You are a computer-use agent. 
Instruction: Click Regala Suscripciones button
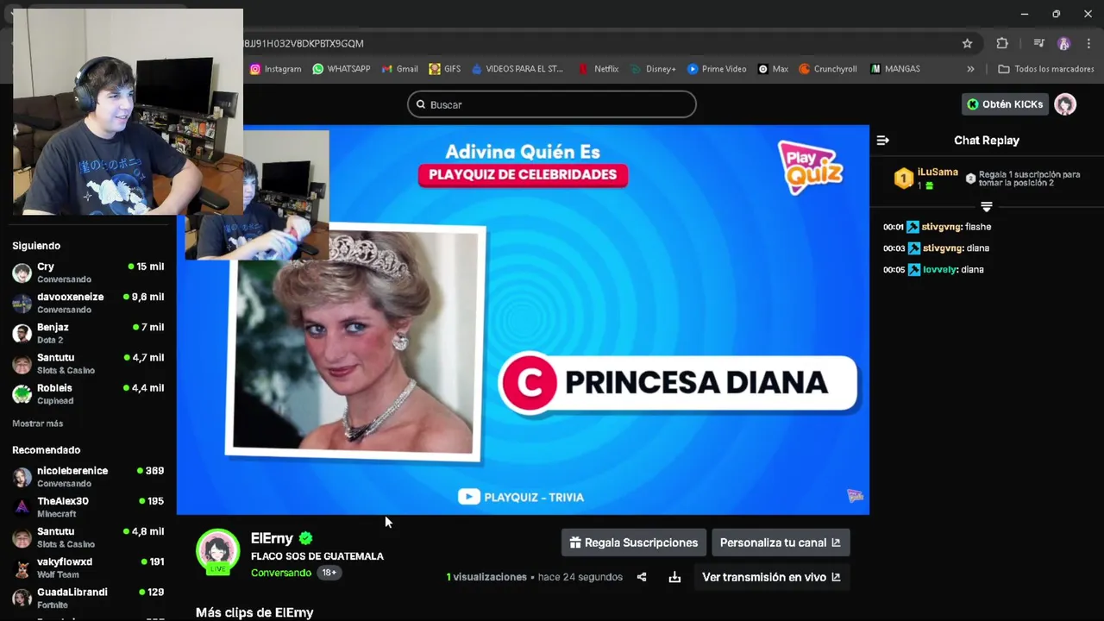coord(634,543)
